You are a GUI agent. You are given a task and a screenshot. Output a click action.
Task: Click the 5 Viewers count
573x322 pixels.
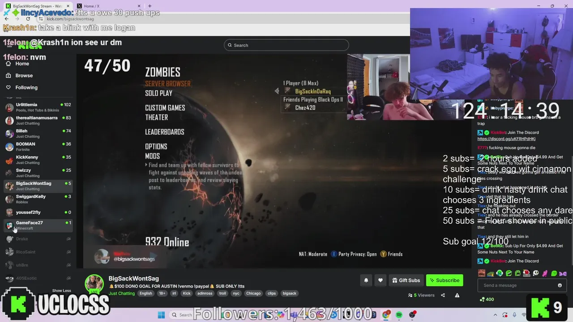pos(421,295)
